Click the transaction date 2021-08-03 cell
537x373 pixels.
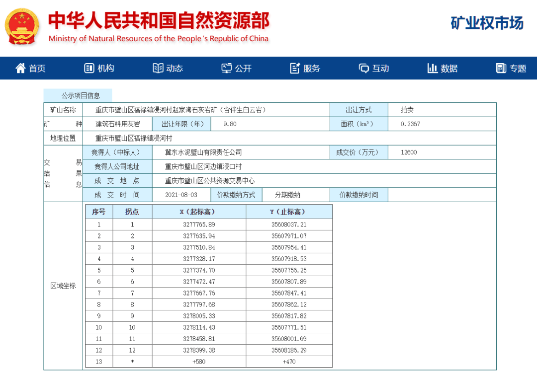click(181, 195)
